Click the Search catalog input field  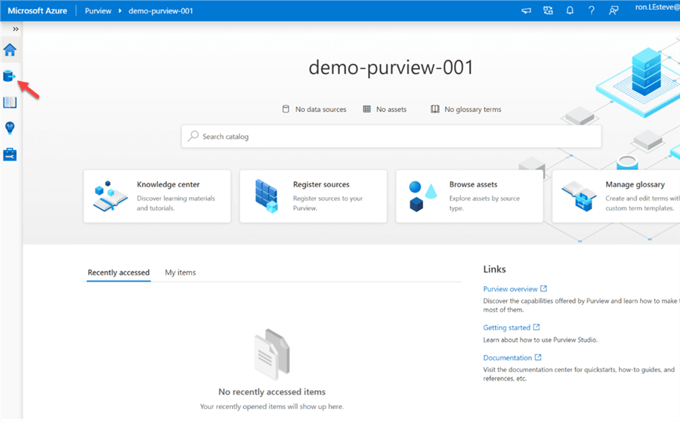[x=391, y=137]
